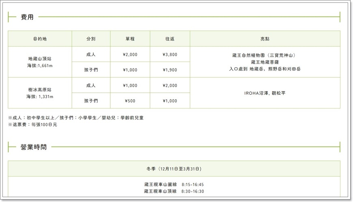This screenshot has height=202, width=353.
Task: Select the 冬季（12月11日至3月31日）header
Action: coord(174,169)
